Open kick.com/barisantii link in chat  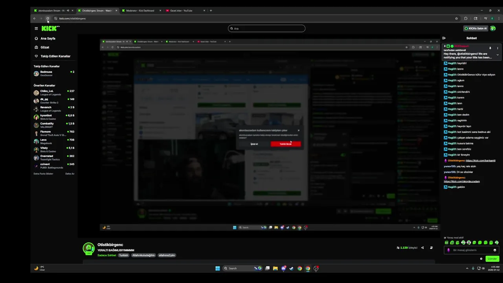(481, 160)
